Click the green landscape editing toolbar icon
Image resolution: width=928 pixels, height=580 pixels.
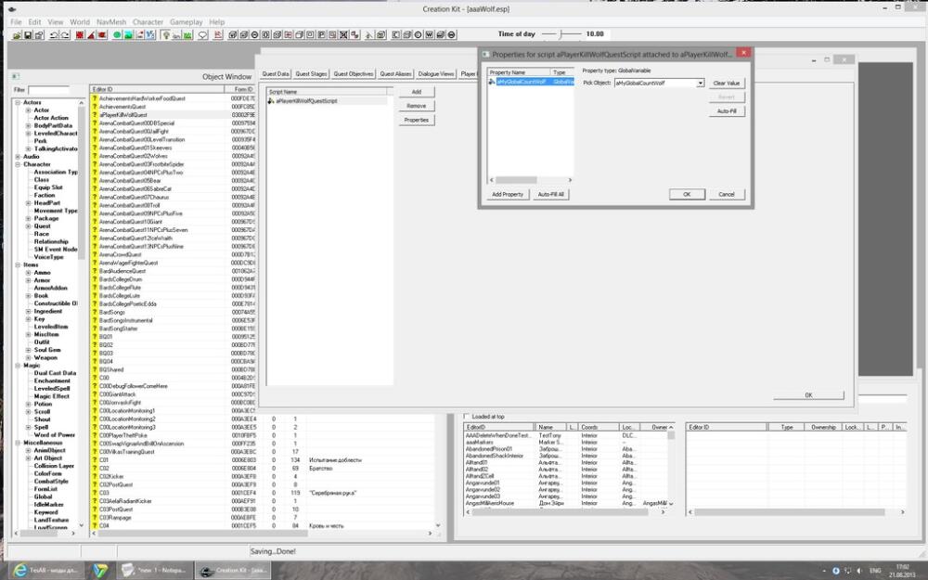[128, 35]
